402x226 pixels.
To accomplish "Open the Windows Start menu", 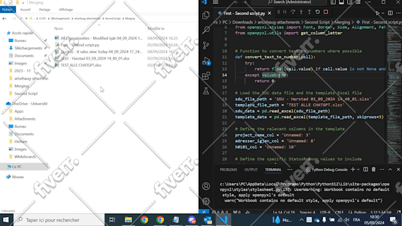I will click(6, 220).
